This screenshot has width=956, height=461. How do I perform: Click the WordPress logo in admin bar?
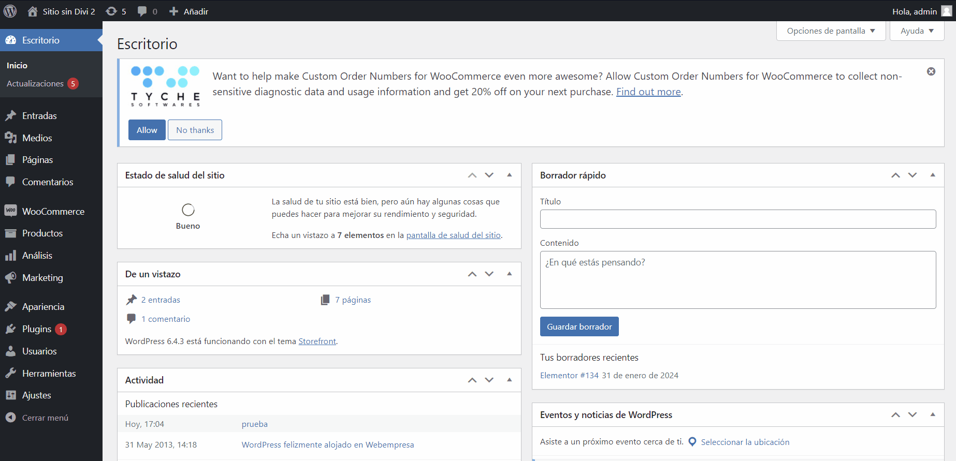pos(10,11)
